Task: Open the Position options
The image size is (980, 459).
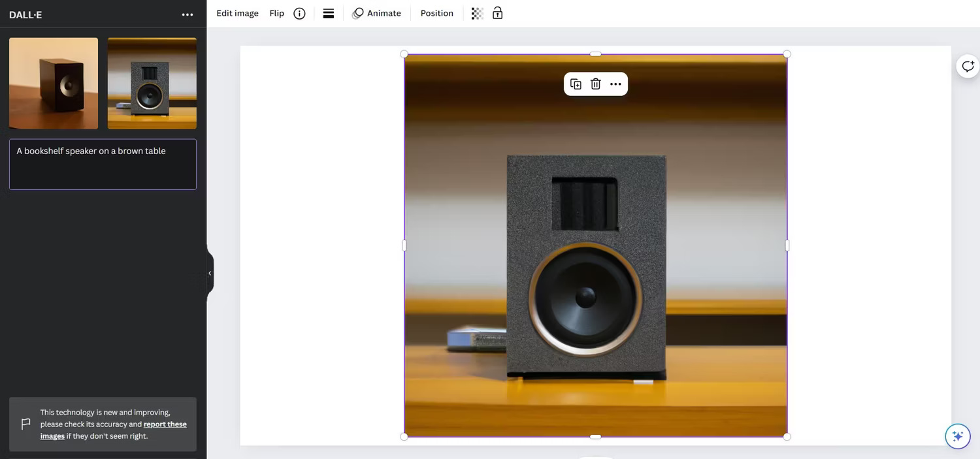Action: (x=436, y=13)
